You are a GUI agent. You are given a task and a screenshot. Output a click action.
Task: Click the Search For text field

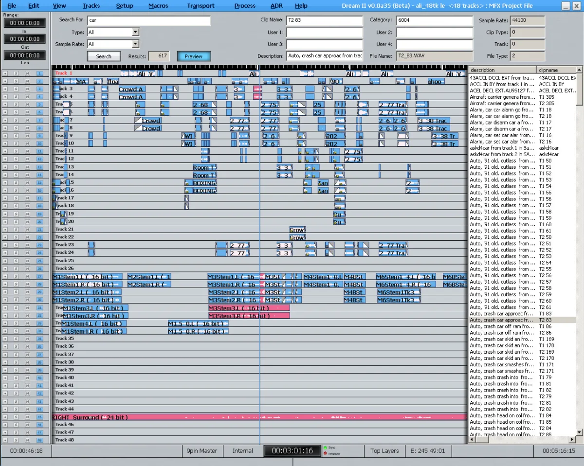click(149, 20)
